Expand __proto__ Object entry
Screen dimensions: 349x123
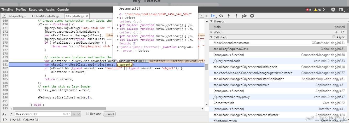pos(118,51)
